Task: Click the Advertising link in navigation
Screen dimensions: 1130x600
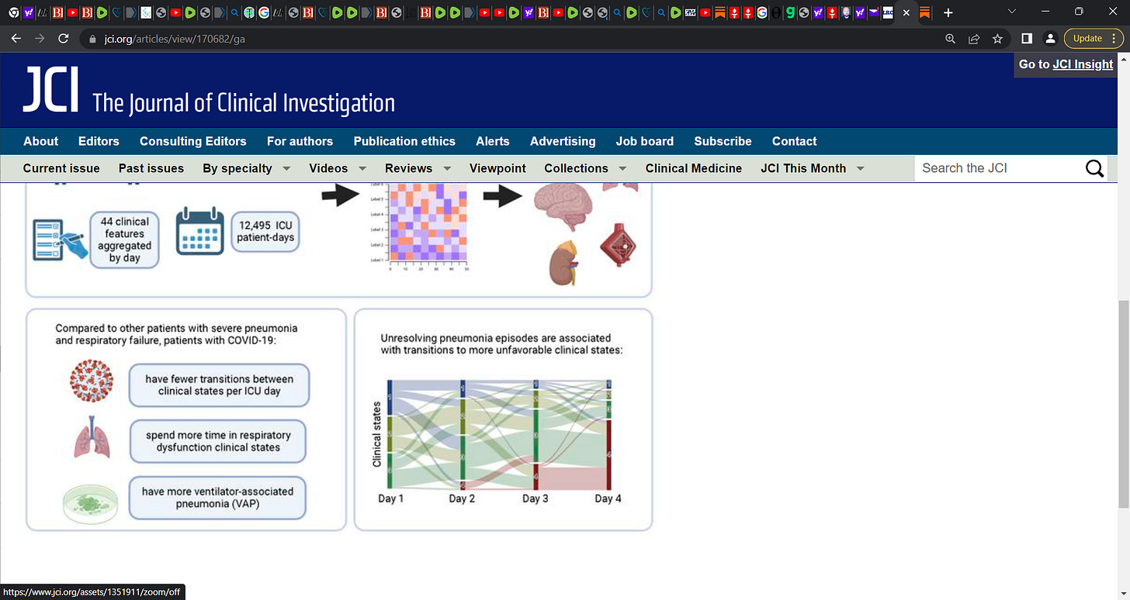Action: pyautogui.click(x=563, y=141)
